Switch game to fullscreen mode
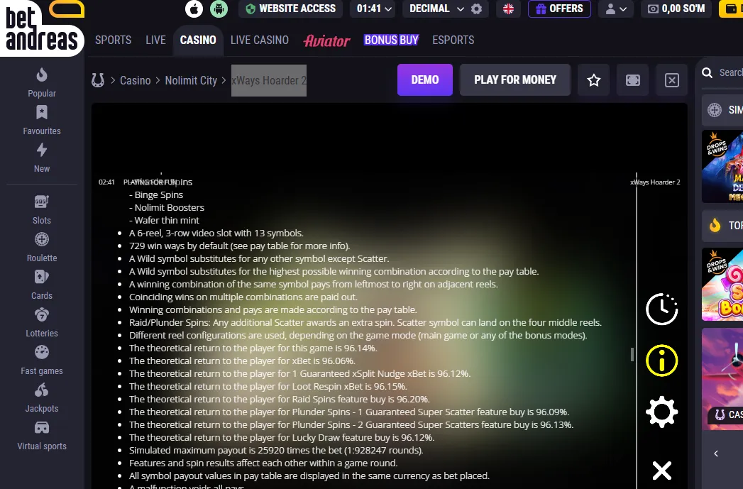Viewport: 743px width, 489px height. (x=633, y=80)
